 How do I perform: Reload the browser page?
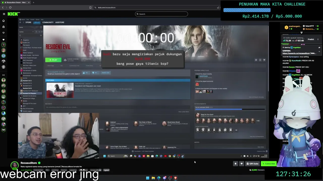coord(10,8)
